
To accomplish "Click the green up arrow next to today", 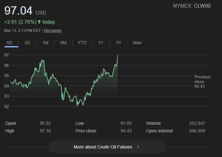I will [x=39, y=22].
